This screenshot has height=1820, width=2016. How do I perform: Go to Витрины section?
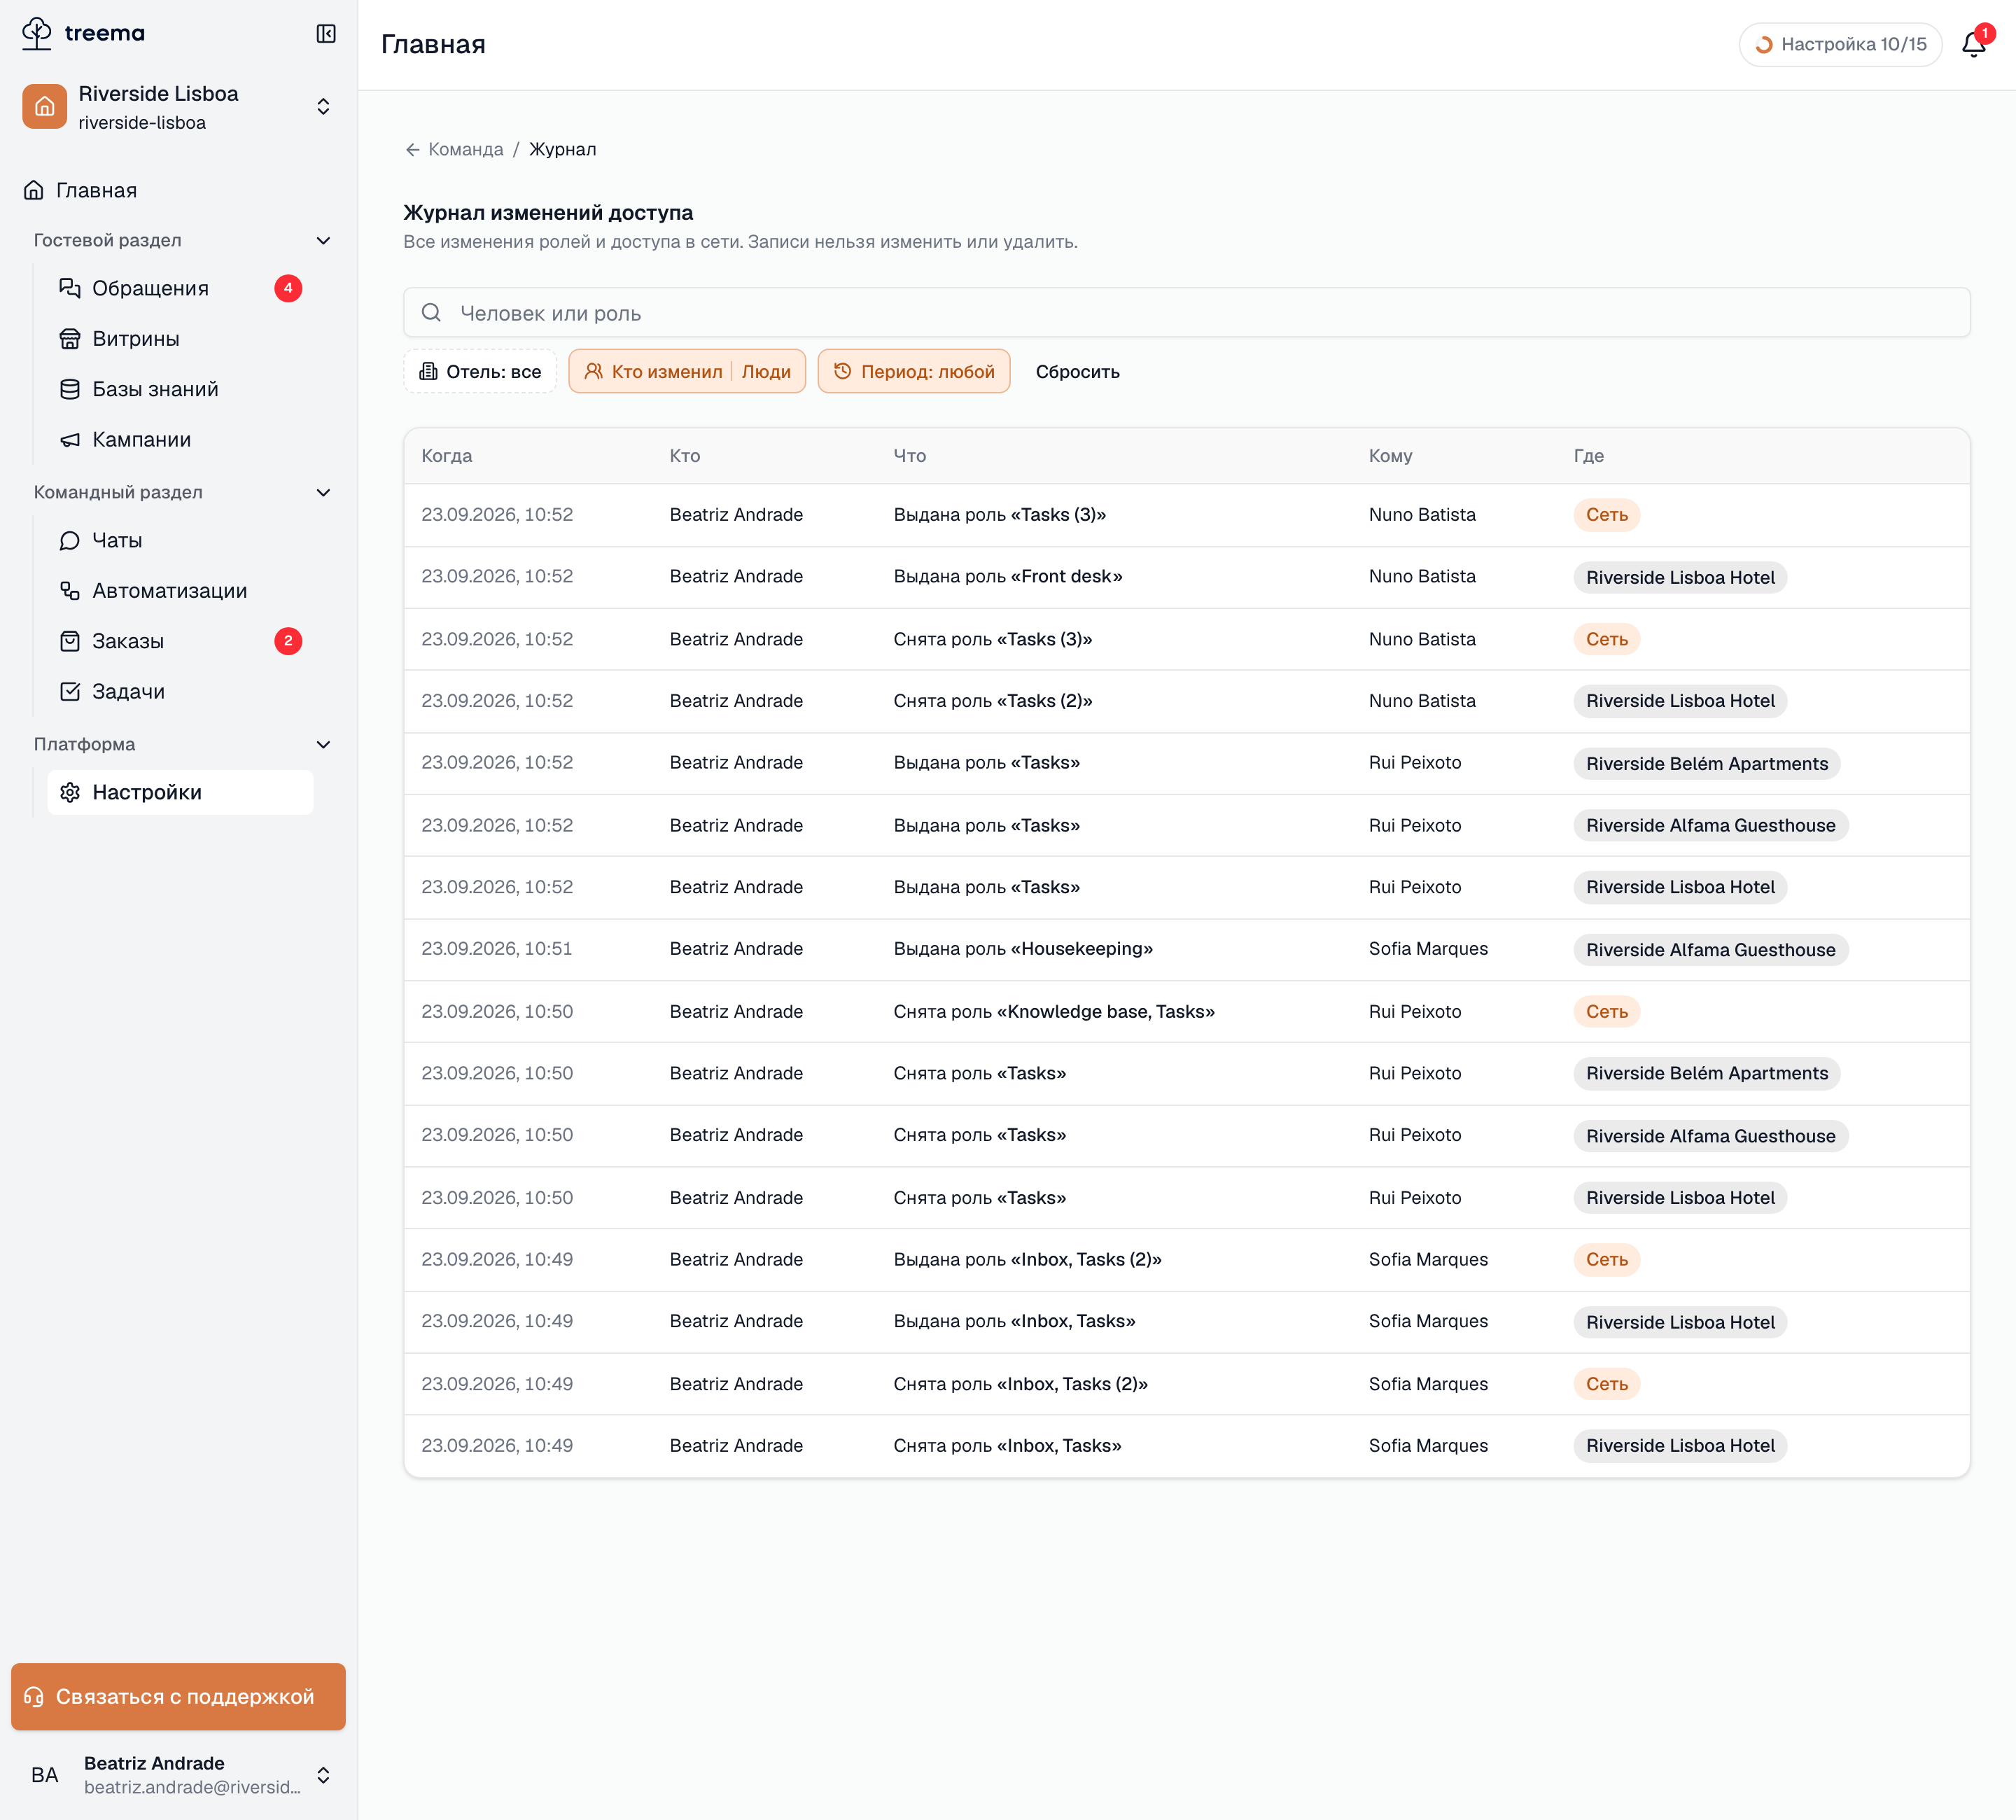coord(180,339)
